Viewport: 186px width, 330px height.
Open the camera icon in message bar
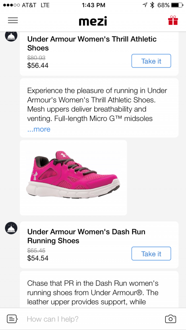click(170, 319)
